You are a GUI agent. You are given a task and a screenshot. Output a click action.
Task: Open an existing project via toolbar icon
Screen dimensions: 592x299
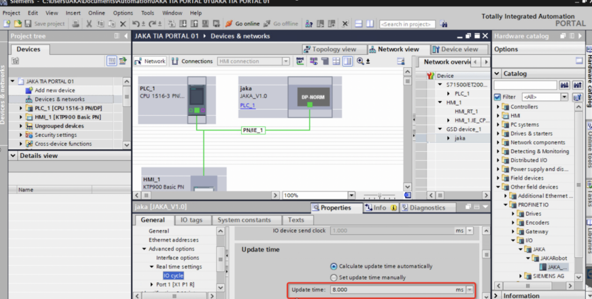point(17,23)
